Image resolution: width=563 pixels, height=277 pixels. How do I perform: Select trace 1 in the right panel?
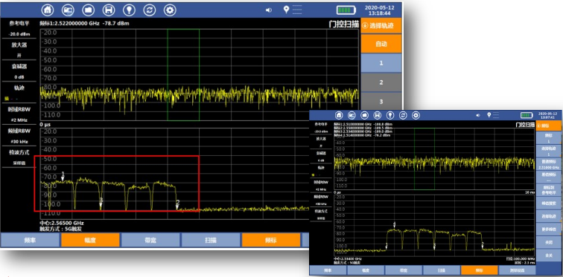[x=381, y=63]
